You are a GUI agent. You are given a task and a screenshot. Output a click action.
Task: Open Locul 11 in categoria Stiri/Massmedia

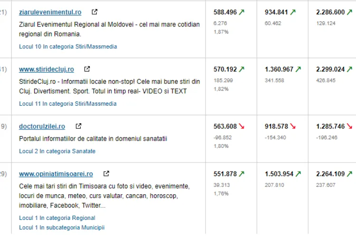pyautogui.click(x=68, y=104)
